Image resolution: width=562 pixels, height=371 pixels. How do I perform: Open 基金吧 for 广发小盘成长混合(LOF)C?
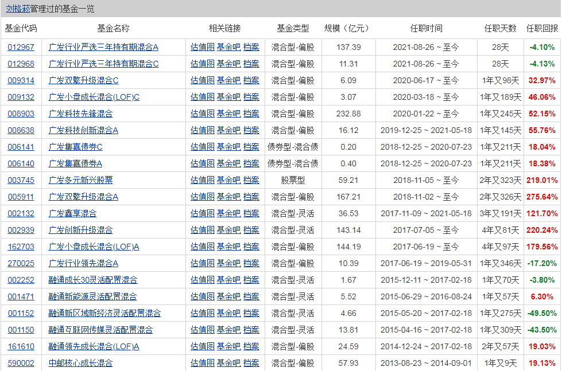click(228, 97)
